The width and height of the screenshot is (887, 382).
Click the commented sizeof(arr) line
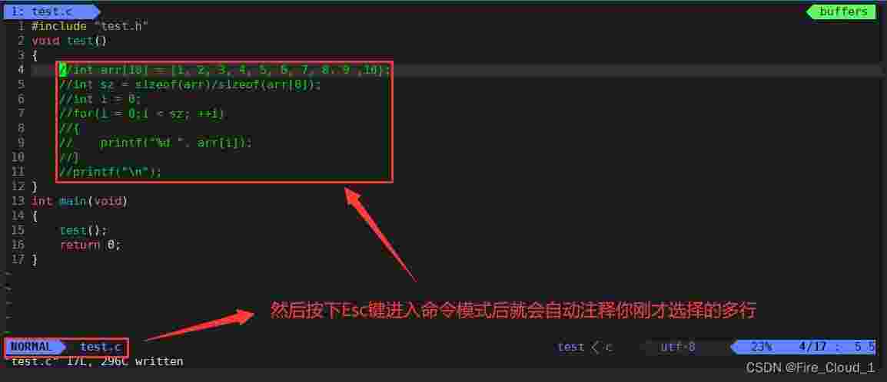[x=190, y=84]
